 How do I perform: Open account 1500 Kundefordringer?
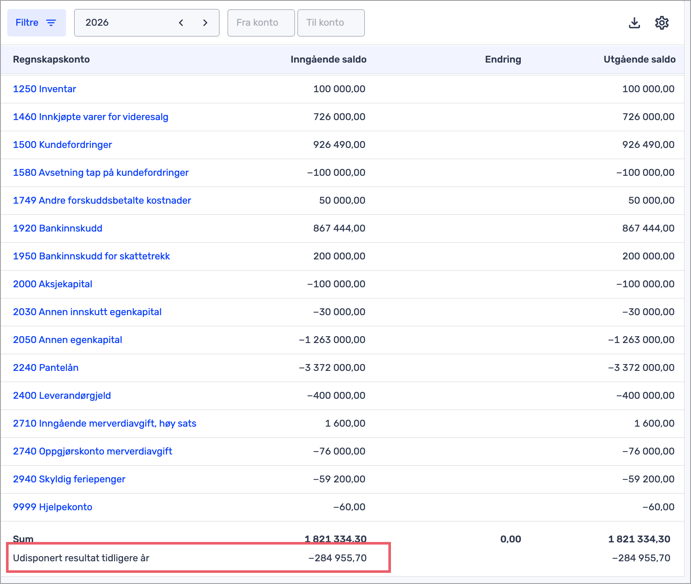62,144
